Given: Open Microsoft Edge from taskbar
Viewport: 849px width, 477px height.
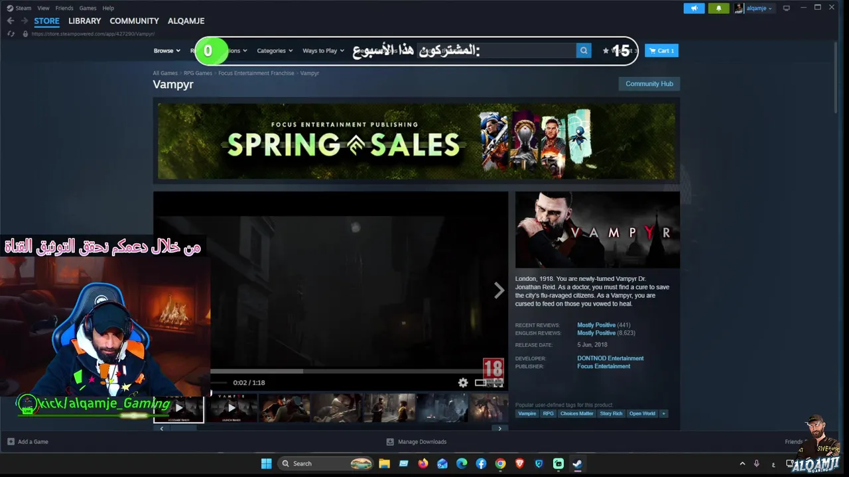Looking at the screenshot, I should (462, 464).
